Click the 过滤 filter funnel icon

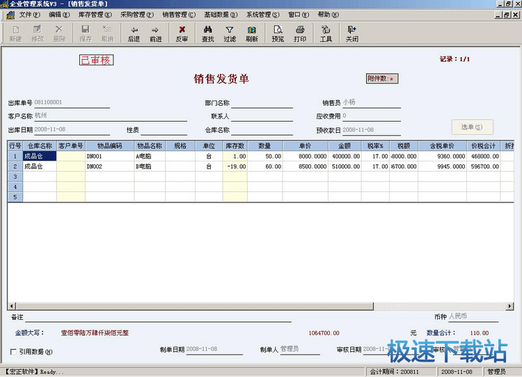(230, 33)
